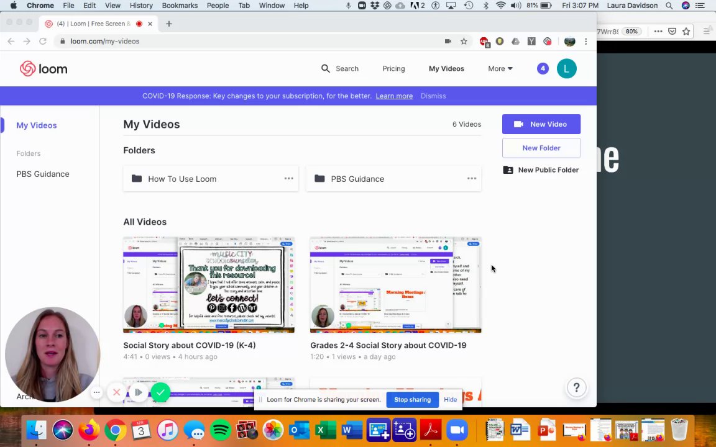The image size is (716, 447).
Task: Open Grades 2-4 Social Story thumbnail
Action: coord(395,284)
